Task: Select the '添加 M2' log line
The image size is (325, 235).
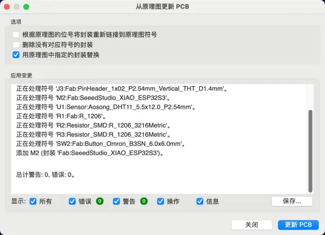Action: [x=90, y=153]
